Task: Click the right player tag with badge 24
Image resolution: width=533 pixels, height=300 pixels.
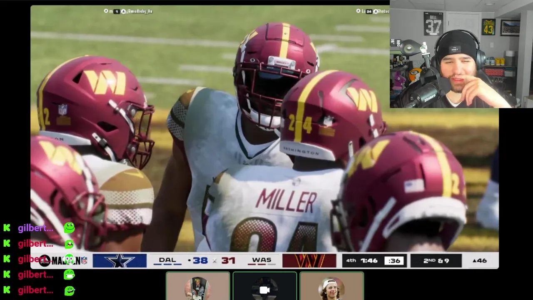Action: click(x=373, y=11)
